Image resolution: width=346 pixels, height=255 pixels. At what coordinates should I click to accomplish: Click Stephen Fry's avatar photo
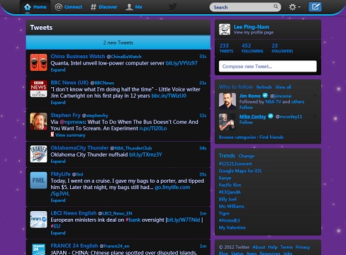pyautogui.click(x=38, y=121)
